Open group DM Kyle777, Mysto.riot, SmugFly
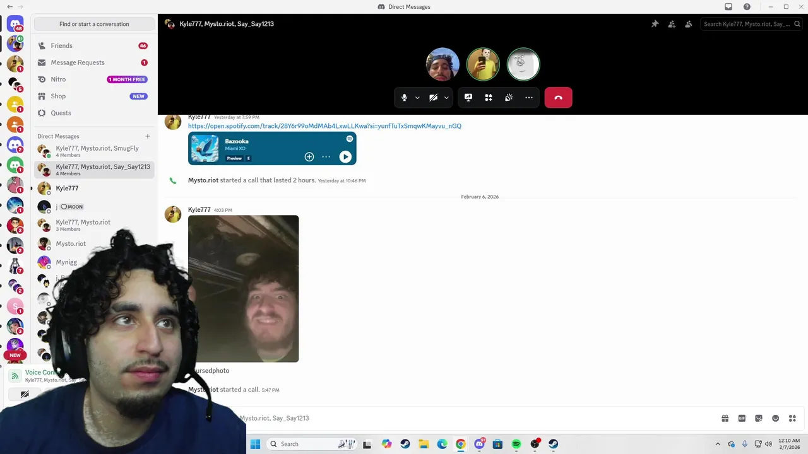This screenshot has width=808, height=454. click(94, 151)
